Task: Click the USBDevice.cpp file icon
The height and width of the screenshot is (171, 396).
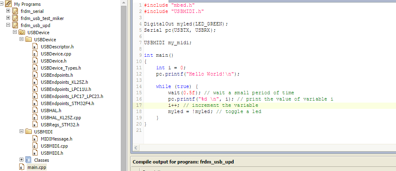Action: click(35, 54)
